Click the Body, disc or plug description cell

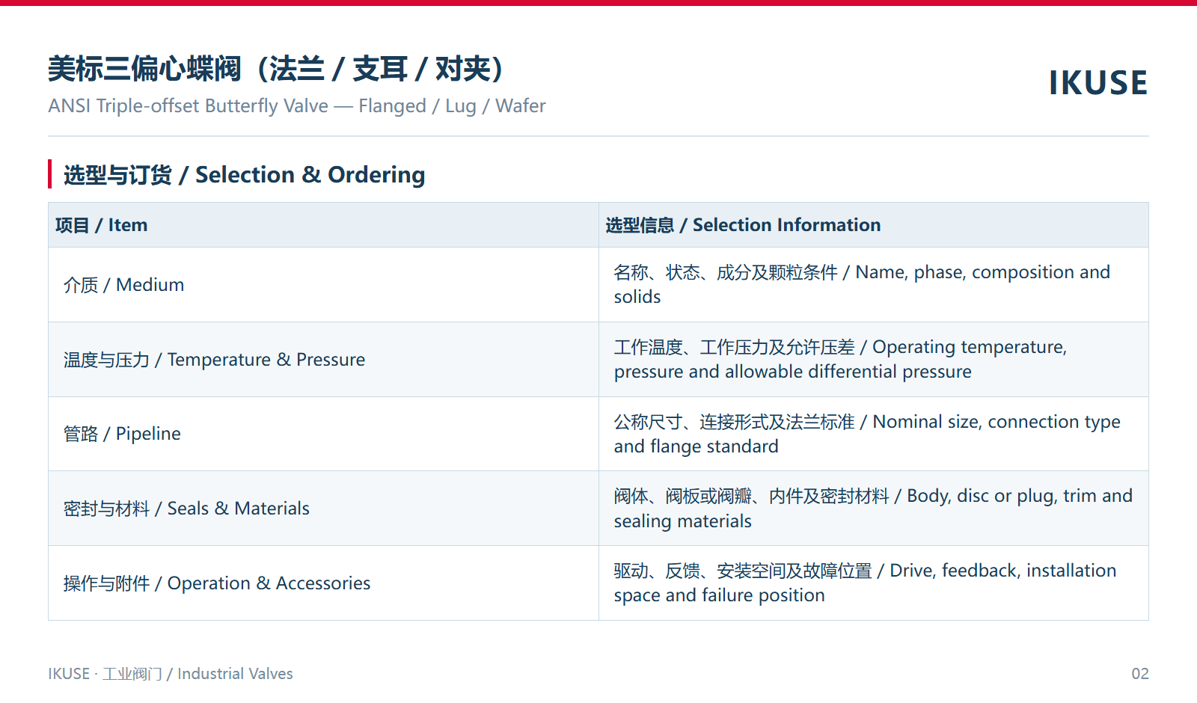click(x=874, y=509)
